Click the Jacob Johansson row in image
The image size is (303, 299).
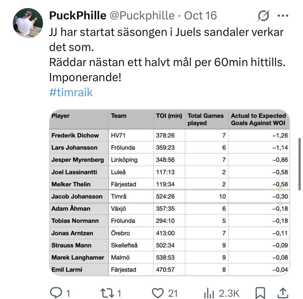tap(170, 196)
